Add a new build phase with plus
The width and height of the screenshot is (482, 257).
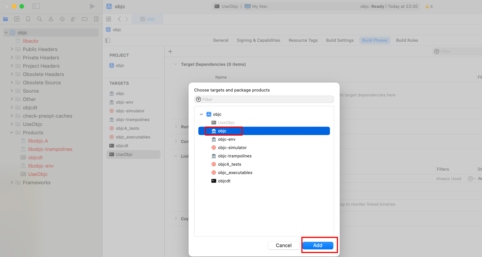(170, 51)
